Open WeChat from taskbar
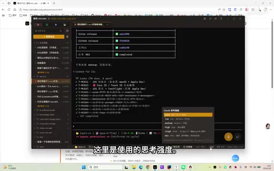Viewport: 274px width, 171px height. (183, 167)
